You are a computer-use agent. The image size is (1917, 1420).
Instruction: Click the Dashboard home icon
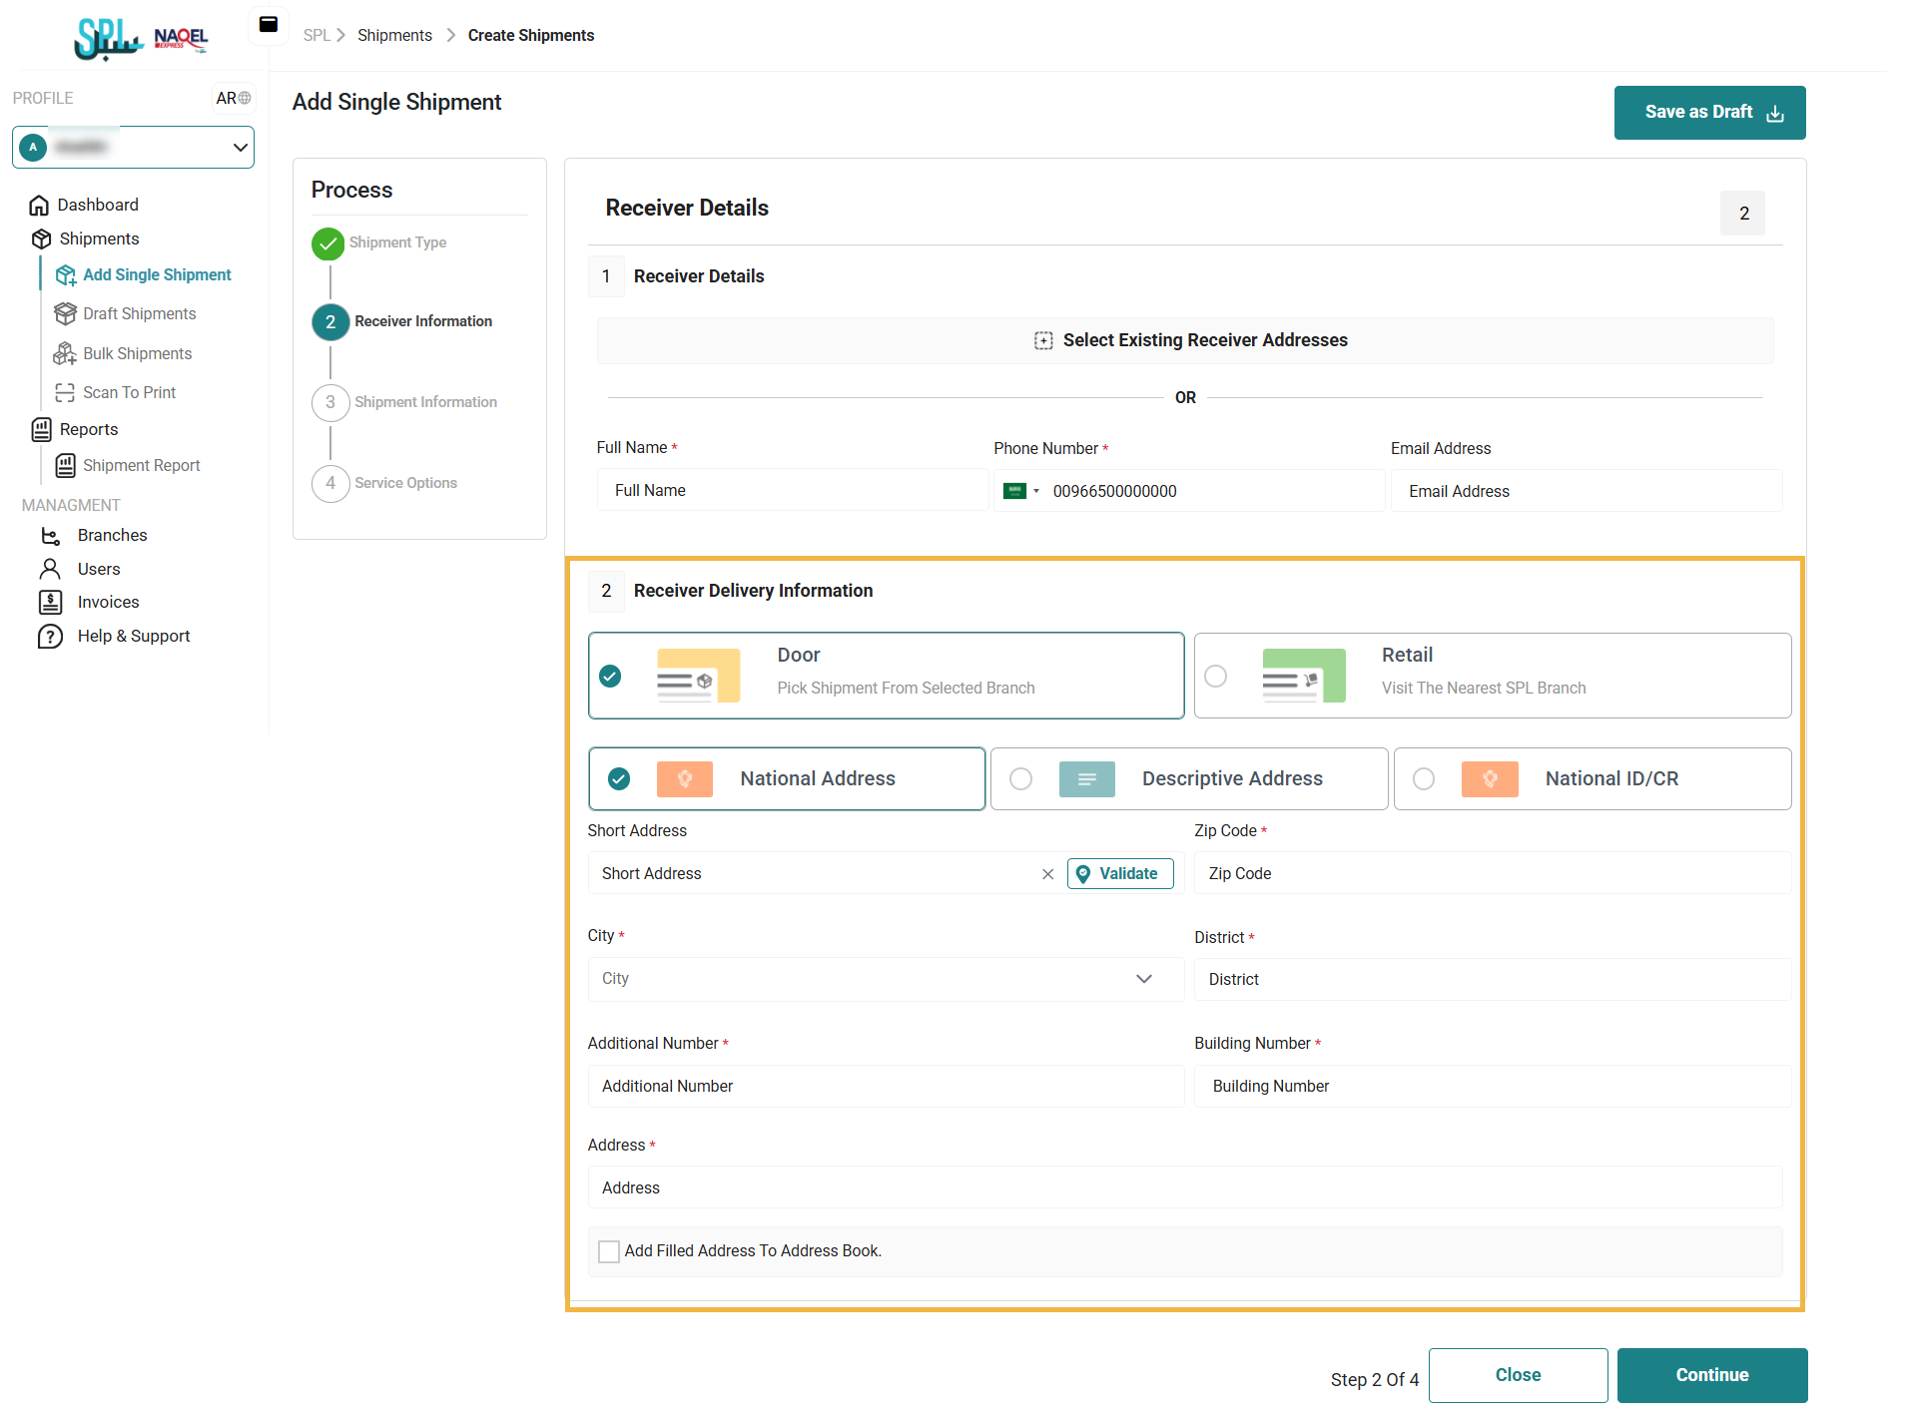(x=39, y=205)
